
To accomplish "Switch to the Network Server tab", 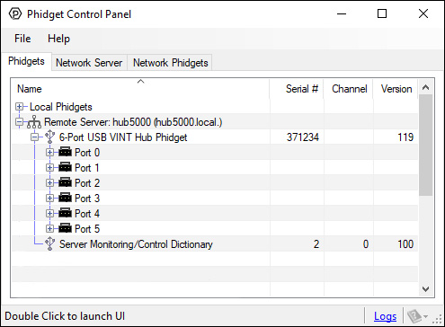I will pyautogui.click(x=89, y=63).
